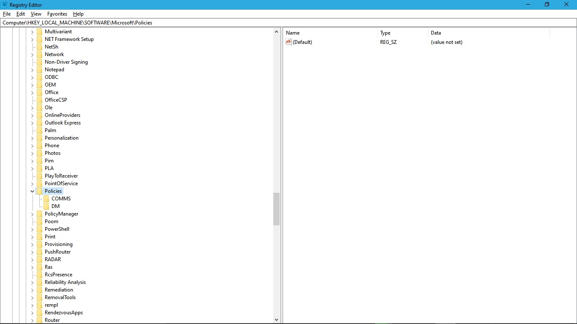Click the folder icon next to Photos
577x324 pixels.
39,153
